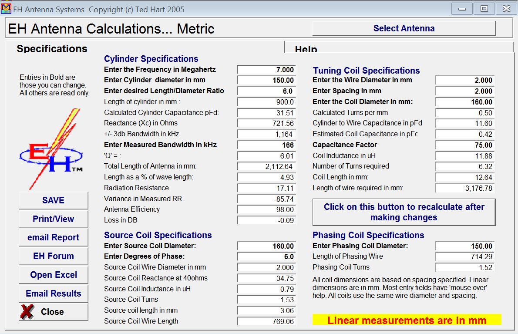Click the Source Coil Specifications heading
The height and width of the screenshot is (334, 518).
(x=158, y=235)
